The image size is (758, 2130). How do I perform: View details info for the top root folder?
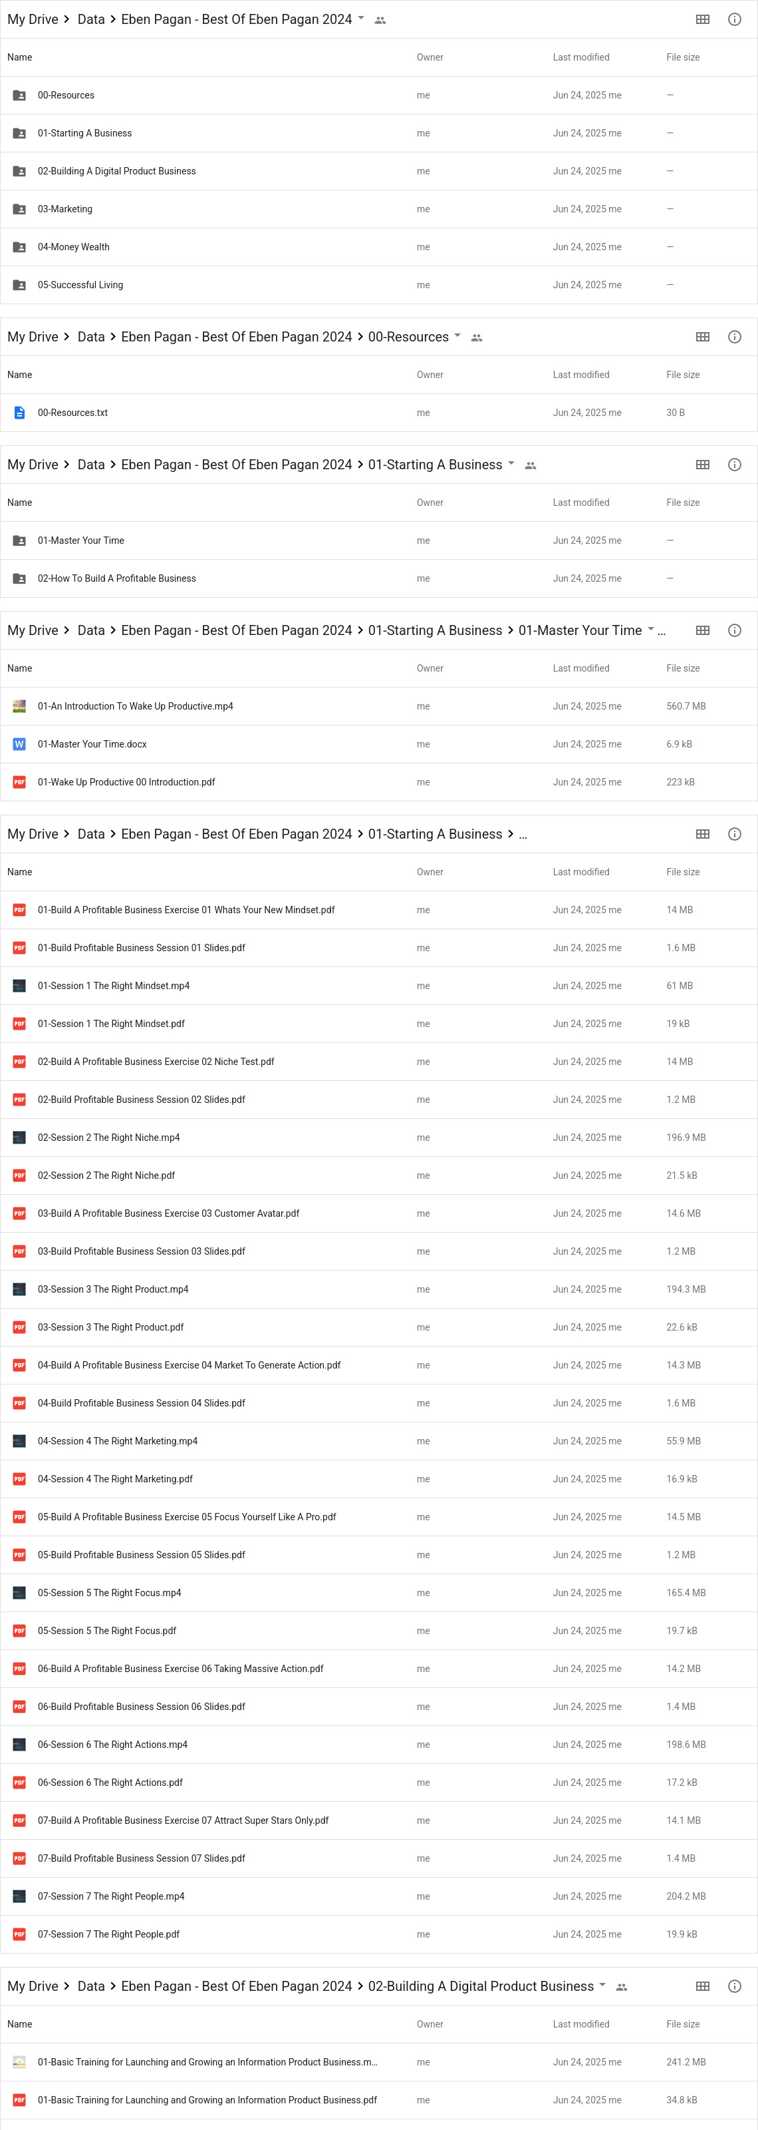(x=734, y=19)
